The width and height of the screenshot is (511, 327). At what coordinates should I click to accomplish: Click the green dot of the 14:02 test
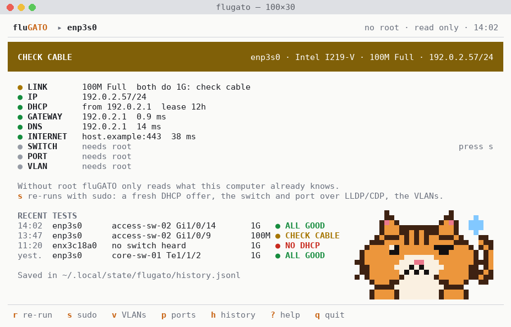278,226
